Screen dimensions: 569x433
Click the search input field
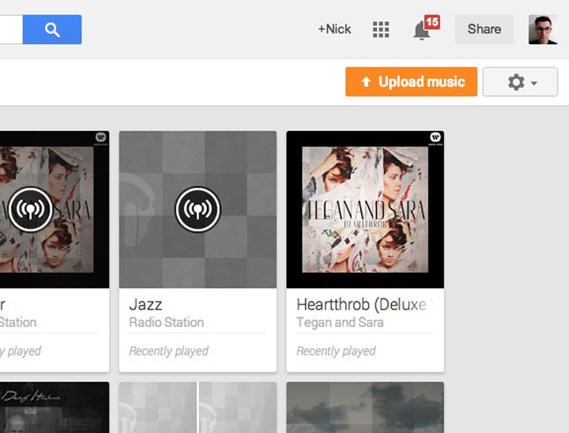coord(11,29)
